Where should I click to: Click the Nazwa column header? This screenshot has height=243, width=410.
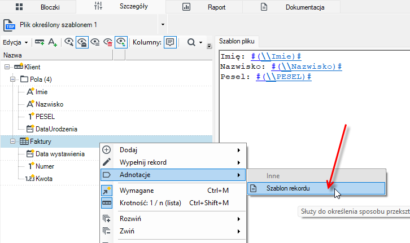click(x=56, y=55)
